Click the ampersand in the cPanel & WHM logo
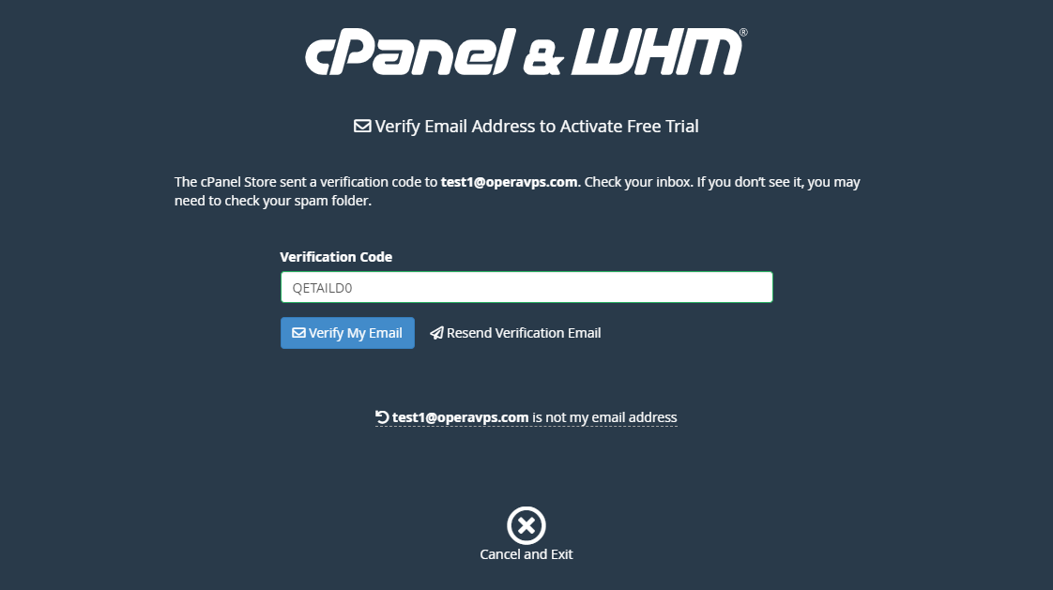This screenshot has width=1053, height=590. (x=543, y=60)
